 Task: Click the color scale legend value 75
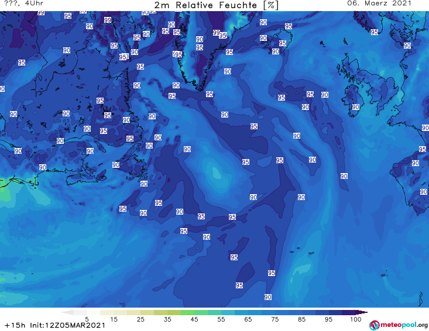coord(275,319)
